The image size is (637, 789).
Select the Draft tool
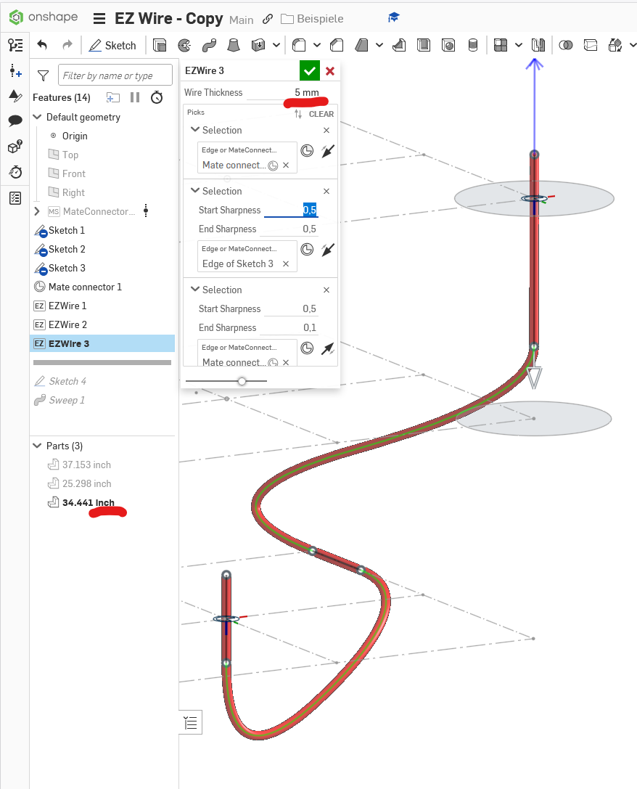(361, 45)
